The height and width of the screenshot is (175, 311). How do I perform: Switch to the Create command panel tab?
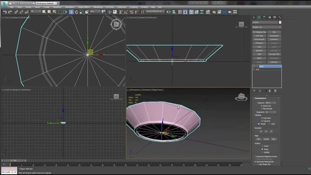[x=254, y=17]
